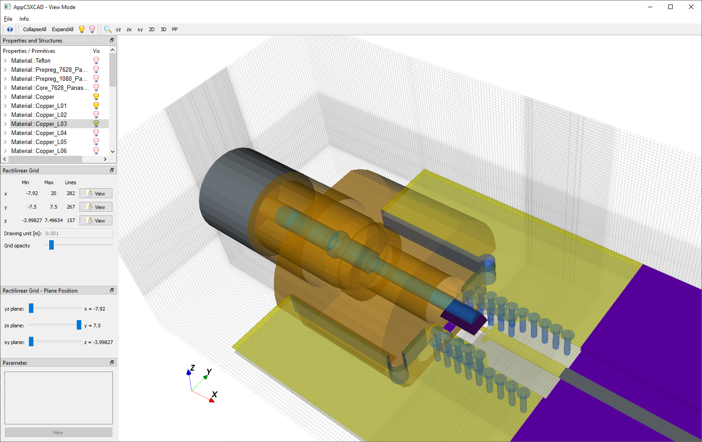Switch to xy plane view

click(139, 29)
